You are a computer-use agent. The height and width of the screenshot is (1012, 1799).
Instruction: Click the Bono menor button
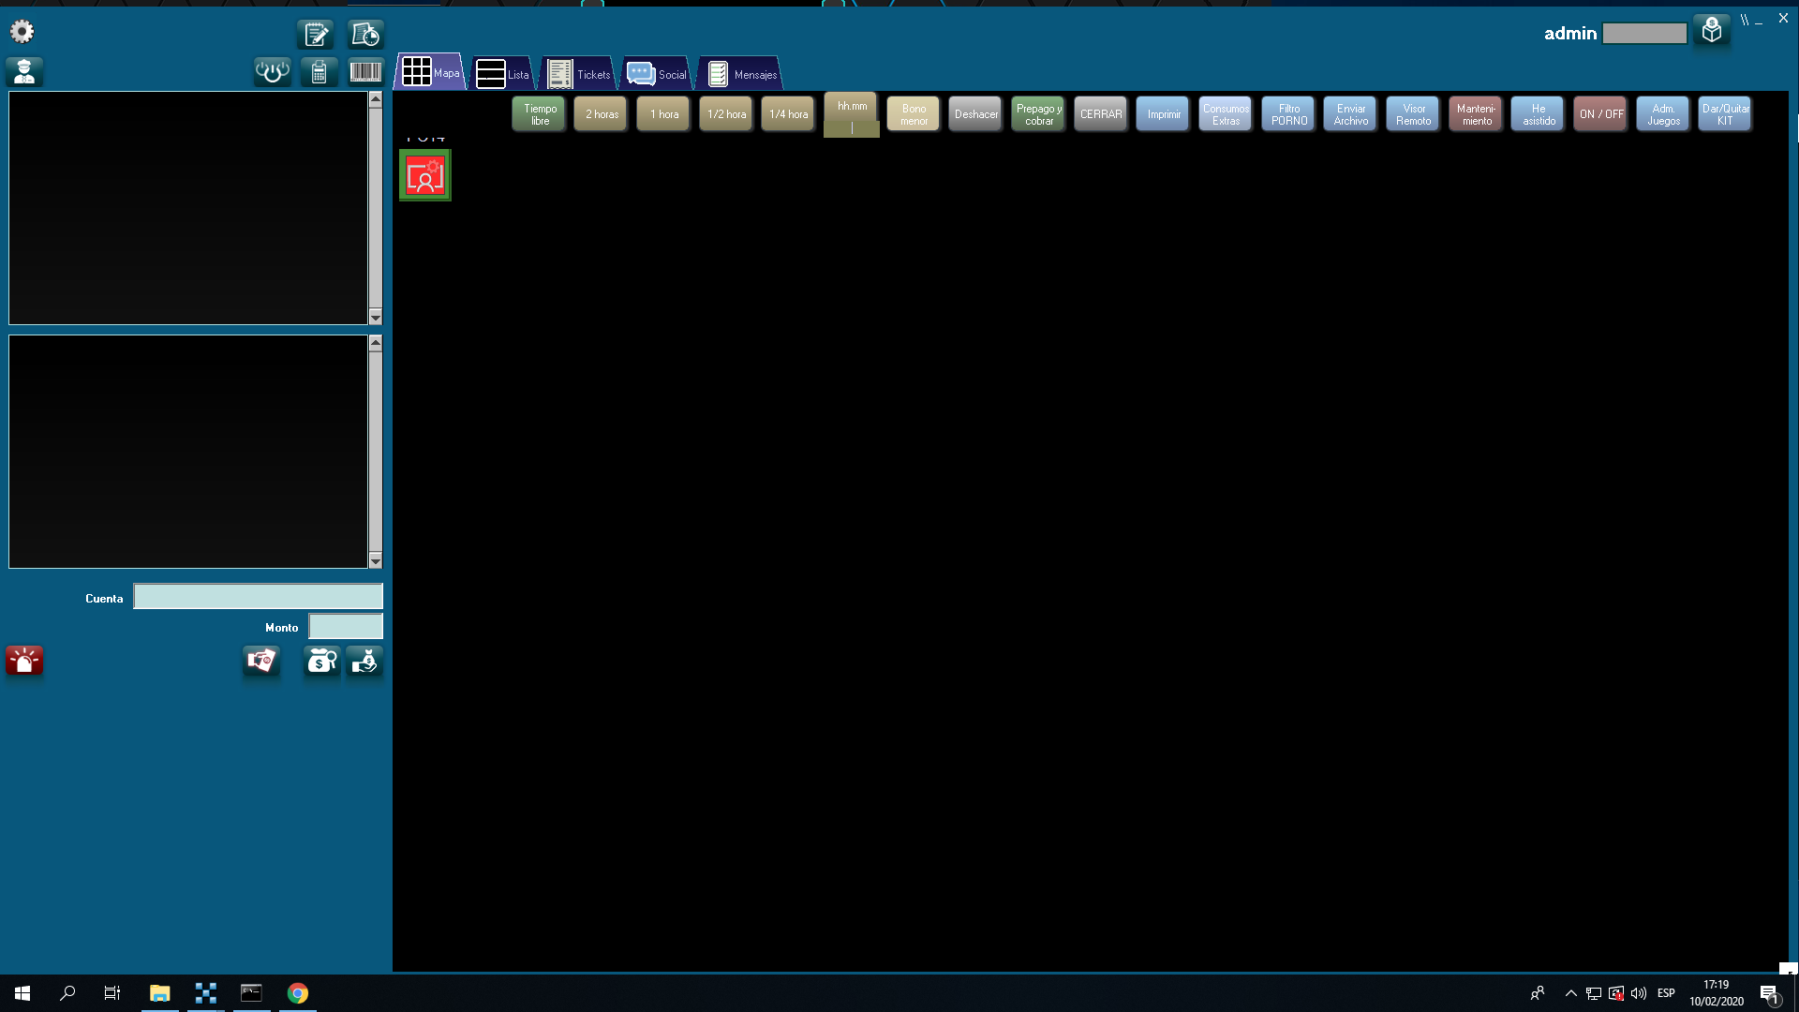(x=914, y=114)
